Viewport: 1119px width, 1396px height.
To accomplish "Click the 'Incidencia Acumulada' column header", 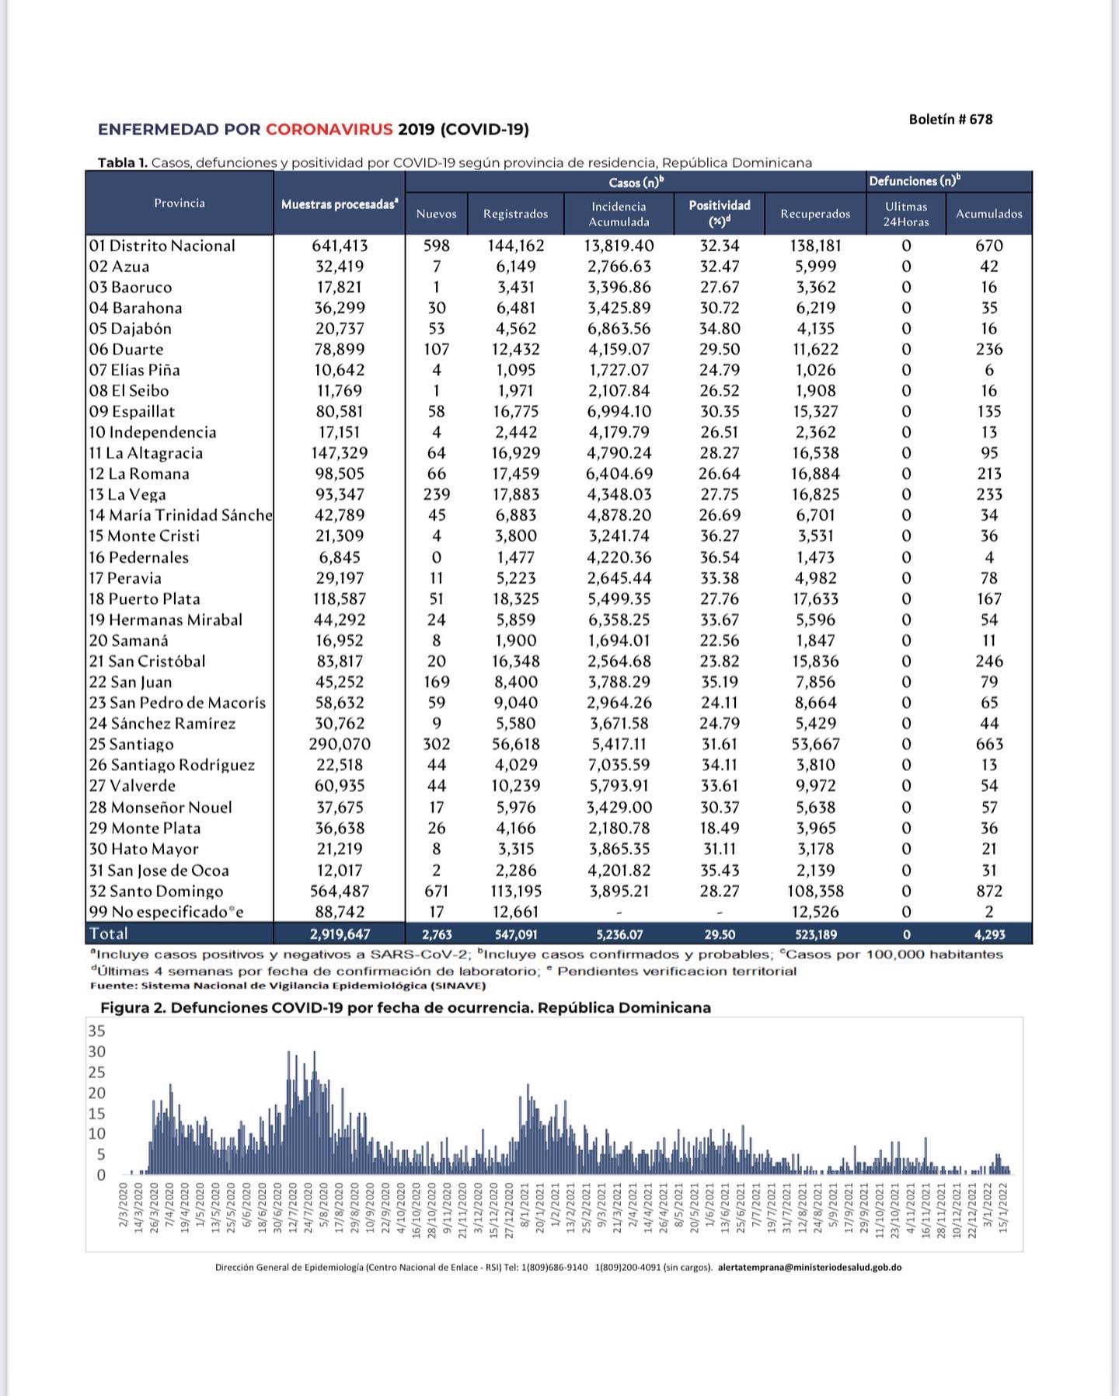I will coord(619,214).
